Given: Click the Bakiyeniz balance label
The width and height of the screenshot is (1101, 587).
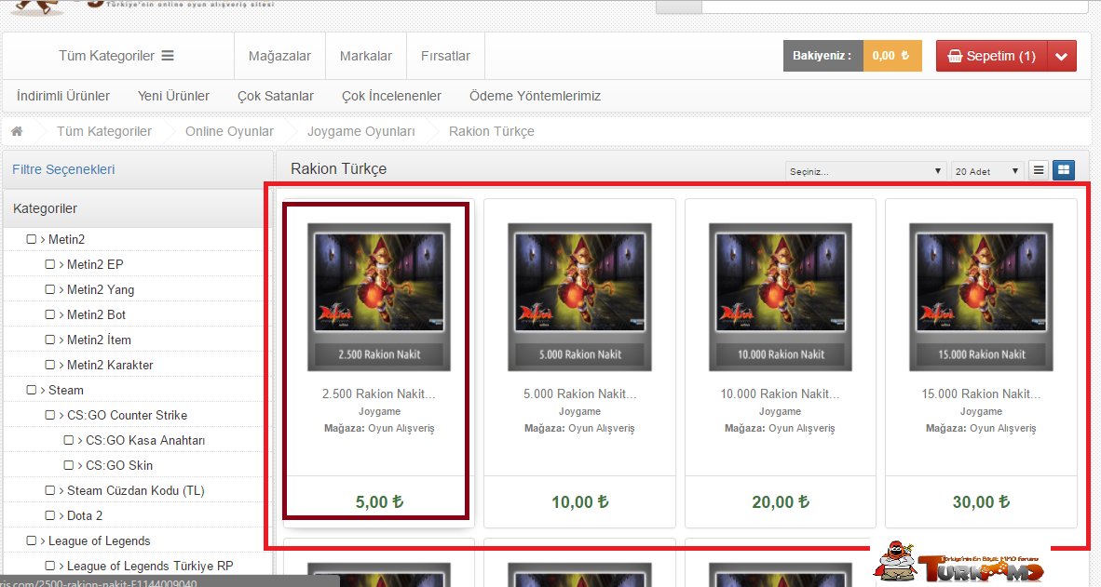Looking at the screenshot, I should pos(822,56).
